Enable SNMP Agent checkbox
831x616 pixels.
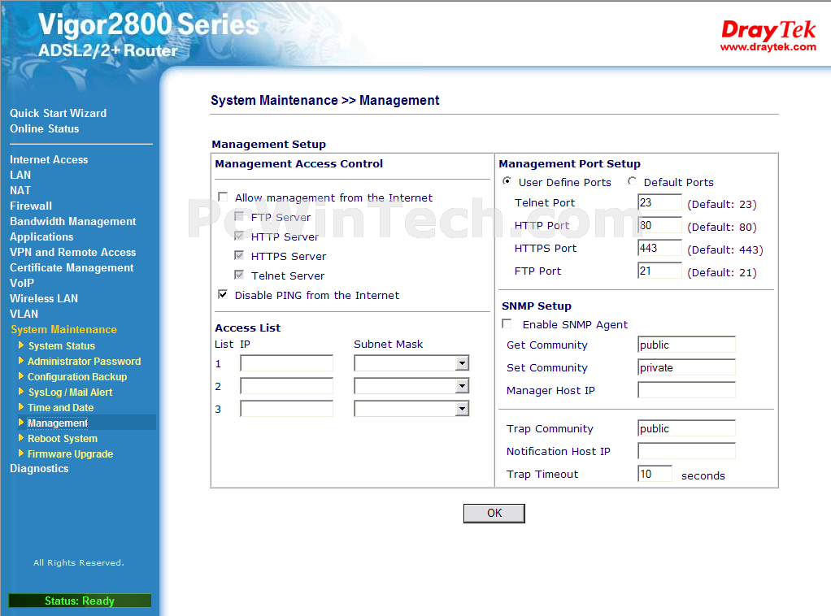coord(507,323)
